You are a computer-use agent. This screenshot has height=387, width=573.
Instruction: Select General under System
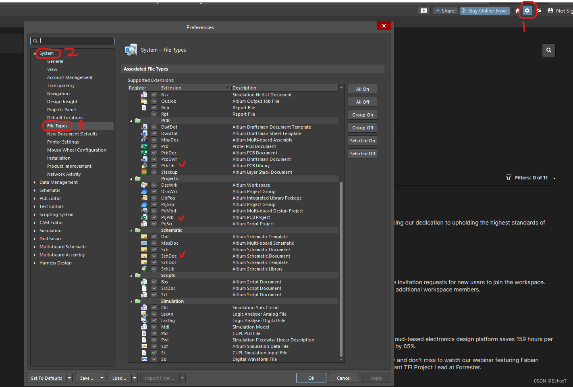pos(55,62)
